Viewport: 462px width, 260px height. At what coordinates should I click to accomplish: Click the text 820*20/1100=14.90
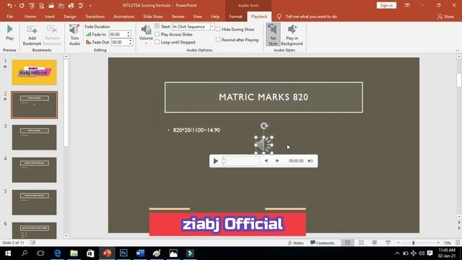coord(196,130)
